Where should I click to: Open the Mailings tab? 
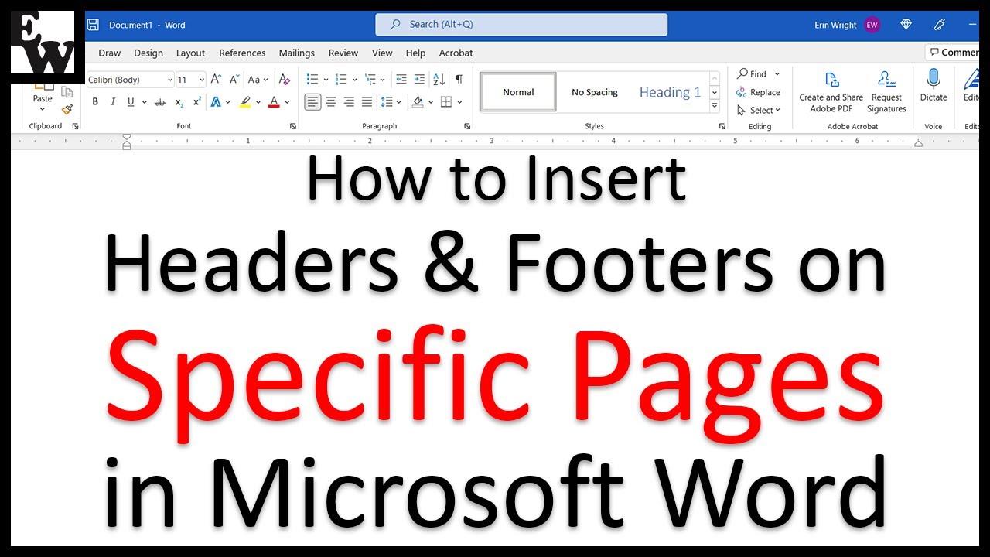pyautogui.click(x=297, y=53)
